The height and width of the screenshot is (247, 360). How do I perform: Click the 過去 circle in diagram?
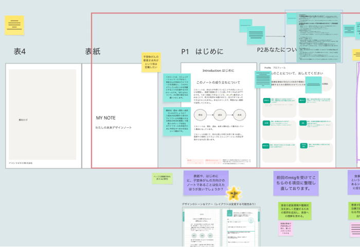[x=220, y=115]
